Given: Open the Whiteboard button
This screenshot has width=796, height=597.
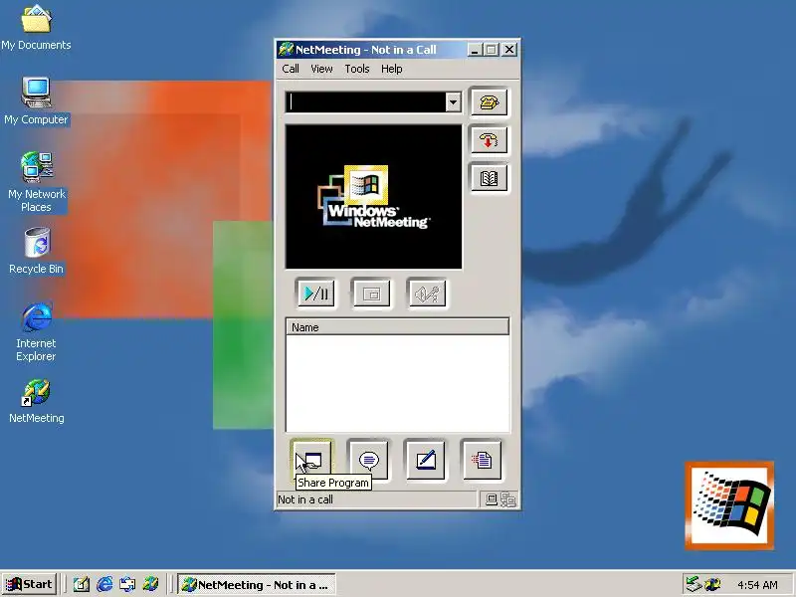Looking at the screenshot, I should point(426,460).
